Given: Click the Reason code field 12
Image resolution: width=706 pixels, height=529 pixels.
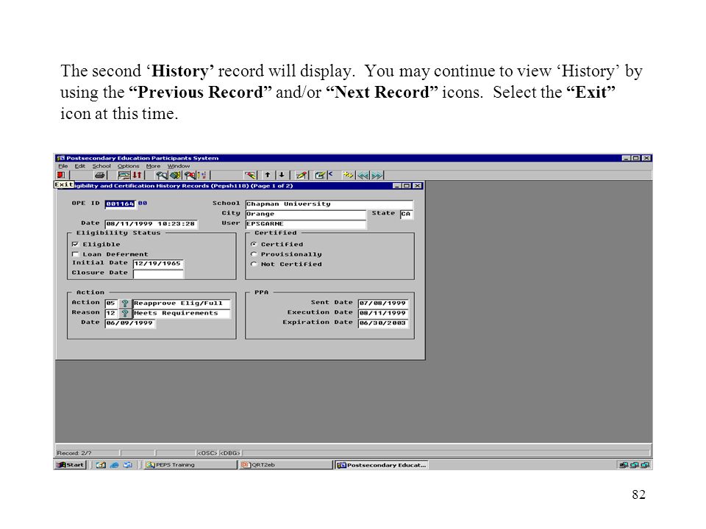Looking at the screenshot, I should tap(111, 313).
